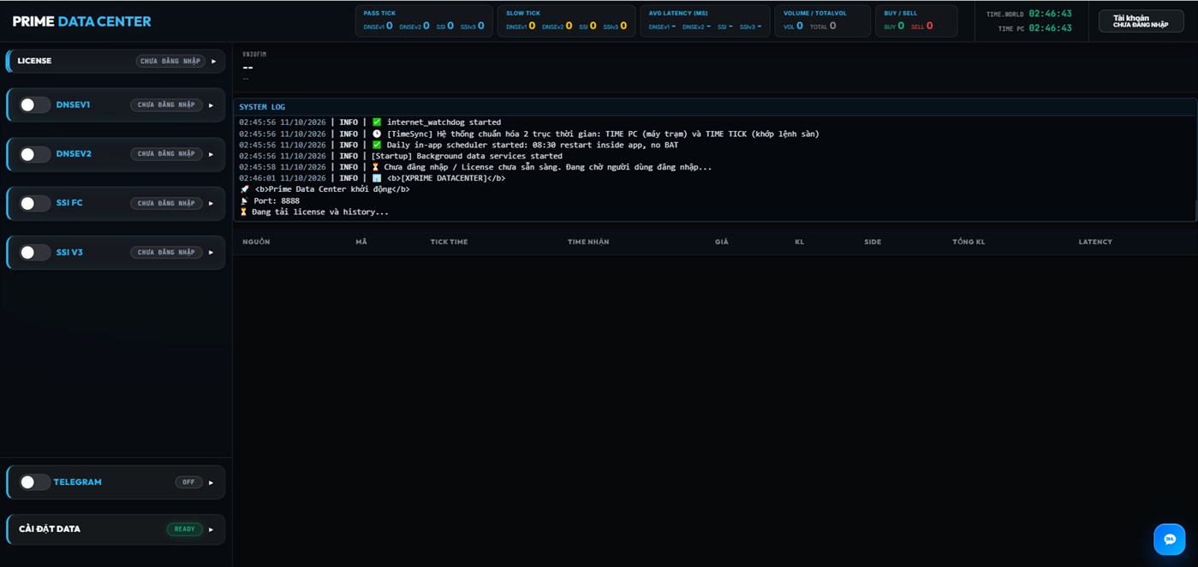
Task: Click the BUY / SELL card title
Action: click(901, 13)
